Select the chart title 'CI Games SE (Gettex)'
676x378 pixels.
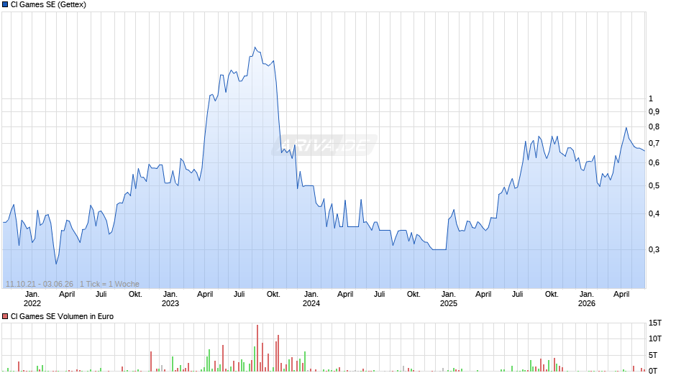coord(48,5)
